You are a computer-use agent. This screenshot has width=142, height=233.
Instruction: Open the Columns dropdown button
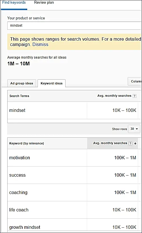[x=135, y=81]
